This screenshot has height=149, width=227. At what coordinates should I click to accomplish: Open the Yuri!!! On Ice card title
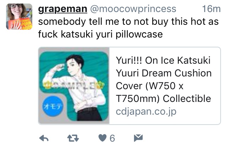[164, 79]
